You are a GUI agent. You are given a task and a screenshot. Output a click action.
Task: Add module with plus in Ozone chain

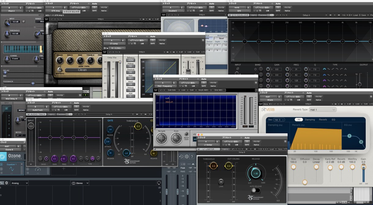pos(64,168)
